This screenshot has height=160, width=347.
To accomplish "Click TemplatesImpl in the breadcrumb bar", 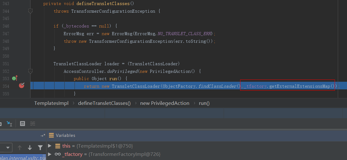I will (x=51, y=103).
